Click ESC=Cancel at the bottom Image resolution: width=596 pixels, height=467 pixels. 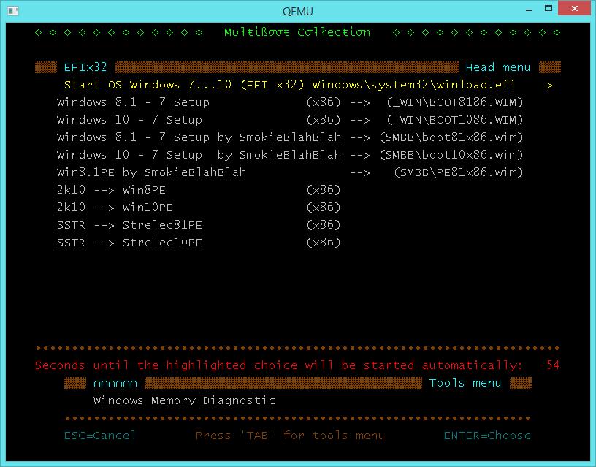pos(100,436)
